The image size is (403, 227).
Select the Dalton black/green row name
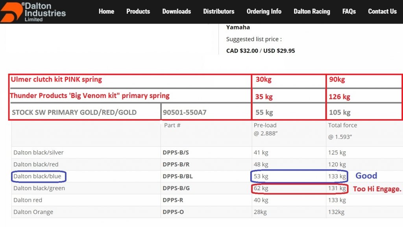39,188
